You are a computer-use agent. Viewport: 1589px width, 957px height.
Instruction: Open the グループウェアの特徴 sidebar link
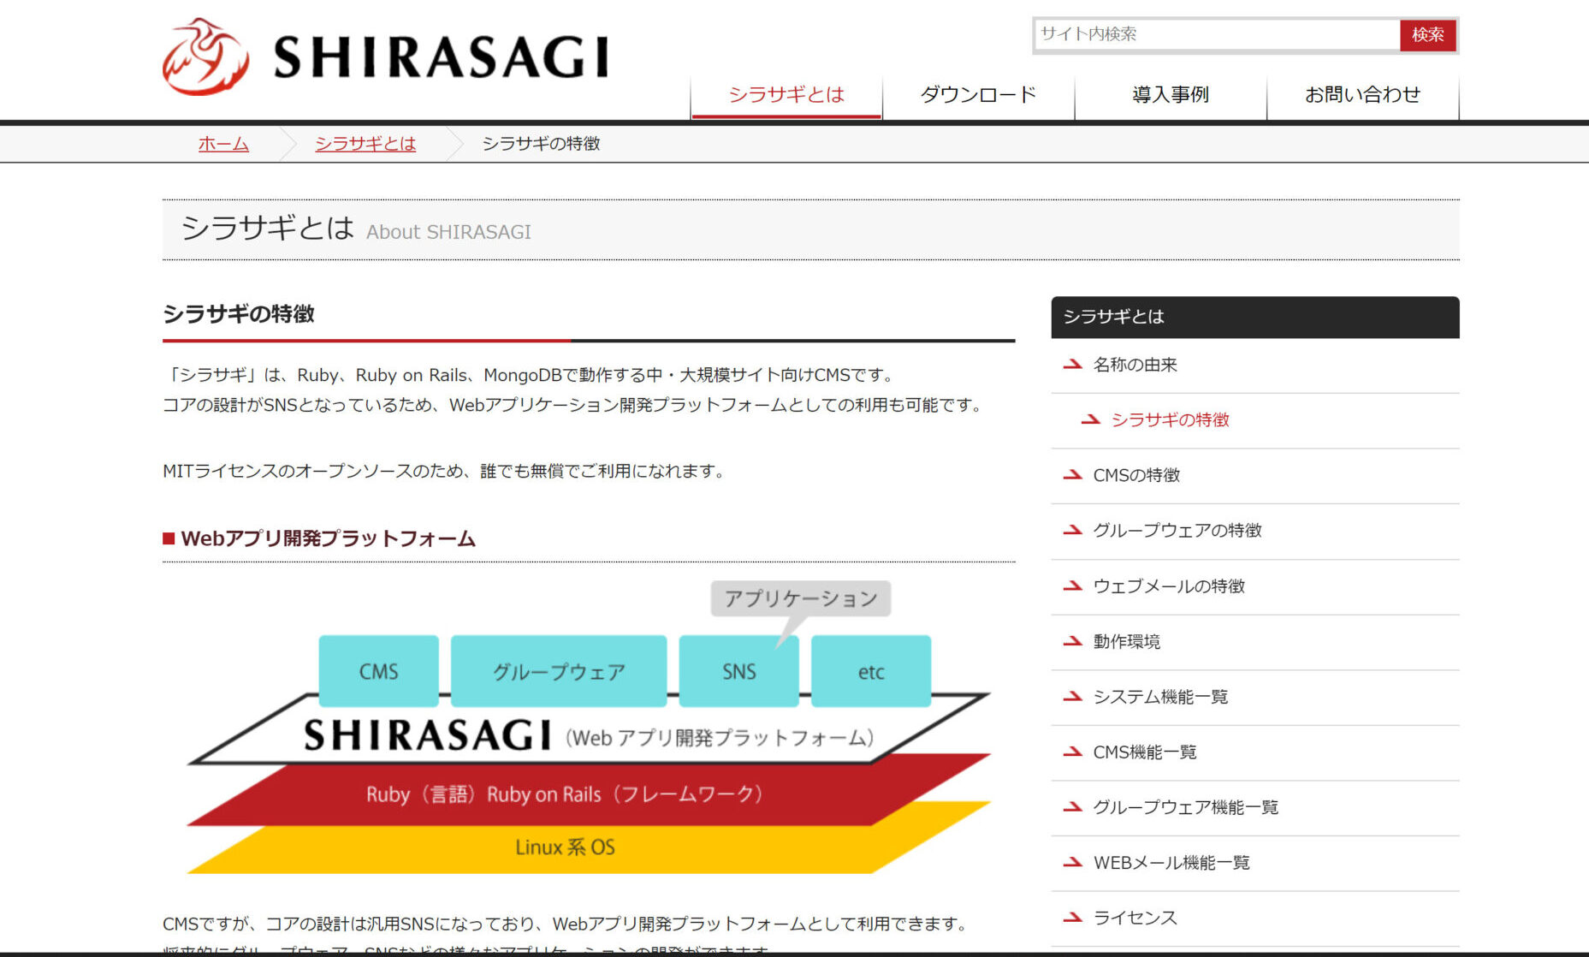(x=1178, y=531)
